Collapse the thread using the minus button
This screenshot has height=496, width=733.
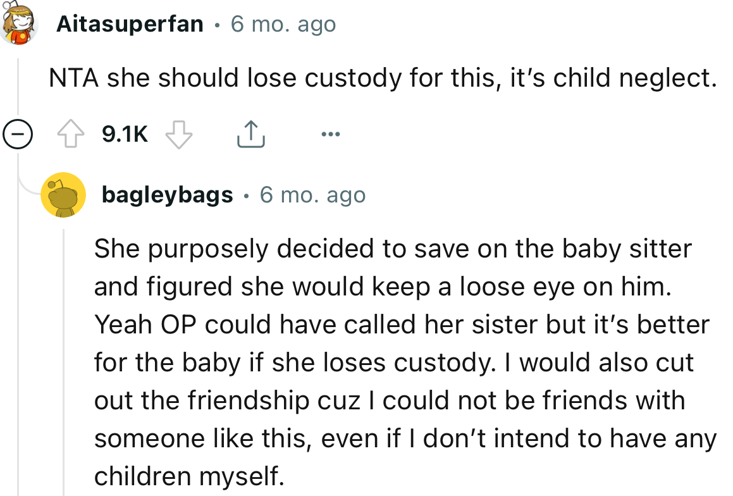pos(18,133)
